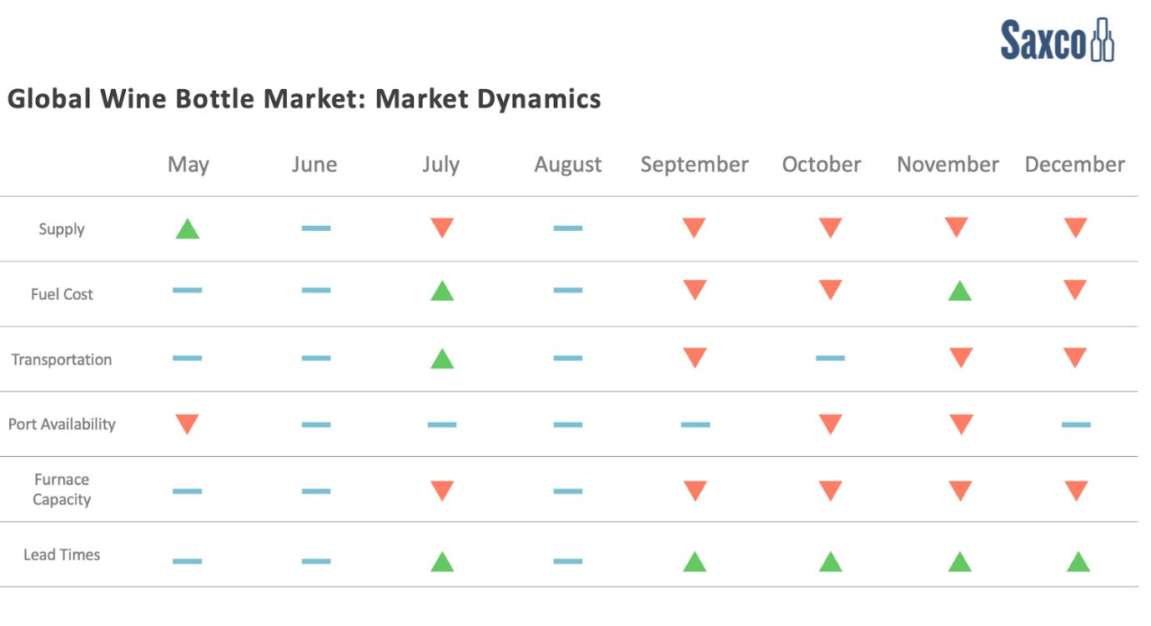This screenshot has height=626, width=1151.
Task: Click Port Availability red arrow in May
Action: (188, 424)
